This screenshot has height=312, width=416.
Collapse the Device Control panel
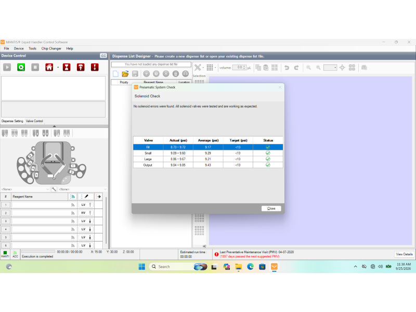pyautogui.click(x=103, y=56)
